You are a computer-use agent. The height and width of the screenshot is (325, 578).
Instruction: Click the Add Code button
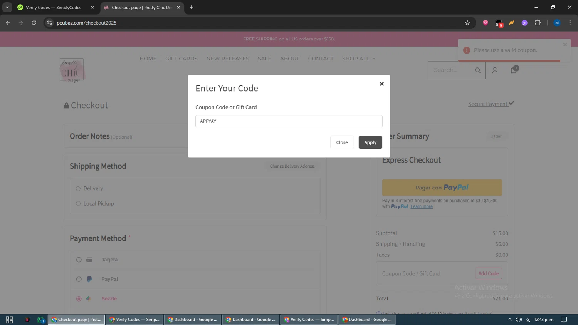(489, 273)
